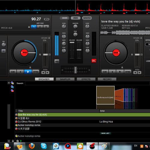This screenshot has width=150, height=150.
Task: Trigger hot cue 3 on left deck
Action: click(x=46, y=27)
